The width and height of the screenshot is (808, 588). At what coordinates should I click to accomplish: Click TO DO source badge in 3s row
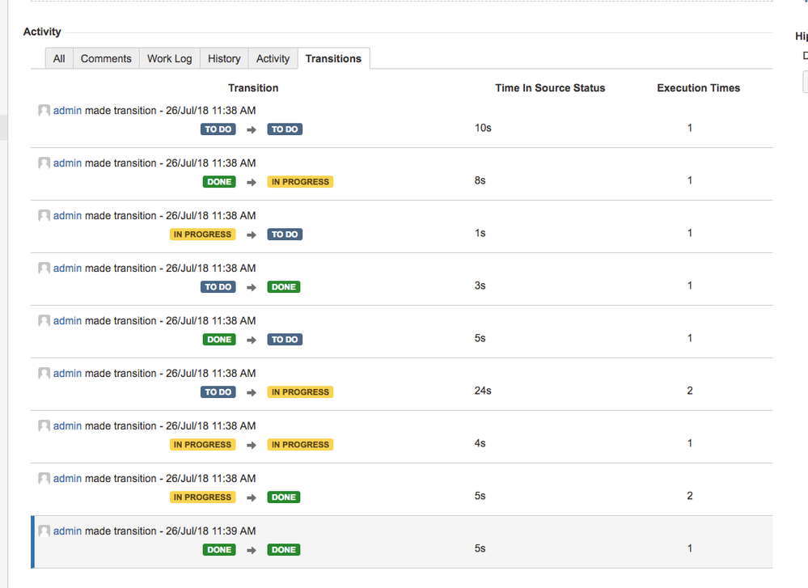(218, 287)
